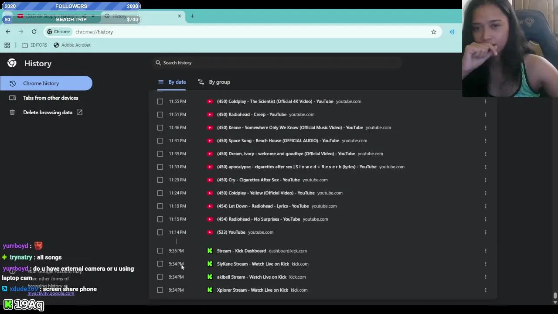Open Coldplay The Scientist history link
Screen dimensions: 558x314
(275, 101)
